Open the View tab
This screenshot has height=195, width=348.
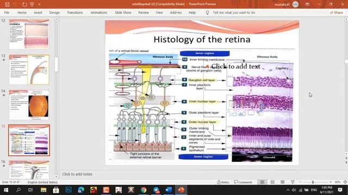pyautogui.click(x=159, y=12)
